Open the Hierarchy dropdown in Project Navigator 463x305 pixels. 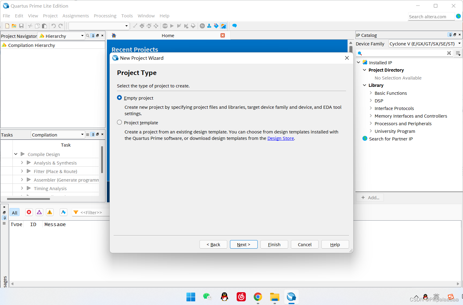(61, 36)
